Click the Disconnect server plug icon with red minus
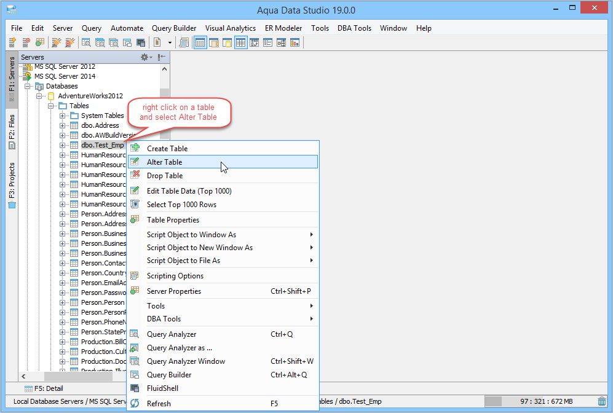 tap(70, 42)
